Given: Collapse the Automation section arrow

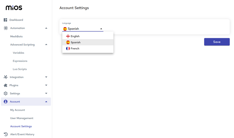Looking at the screenshot, I should [x=46, y=28].
